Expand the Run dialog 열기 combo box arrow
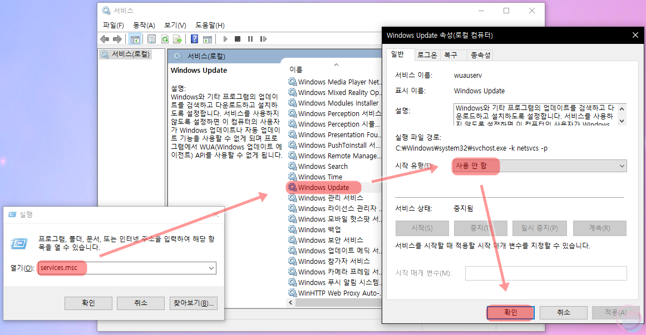646x335 pixels. (211, 268)
